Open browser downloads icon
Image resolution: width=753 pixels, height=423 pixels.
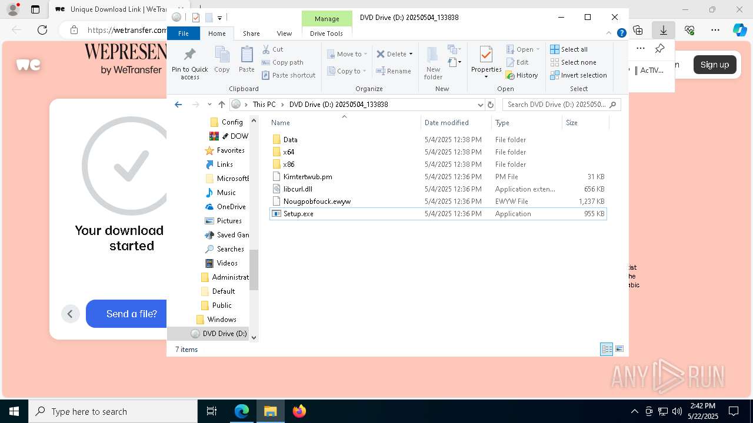click(x=664, y=30)
